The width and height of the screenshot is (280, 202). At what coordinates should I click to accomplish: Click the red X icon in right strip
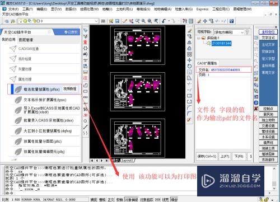tap(256, 109)
